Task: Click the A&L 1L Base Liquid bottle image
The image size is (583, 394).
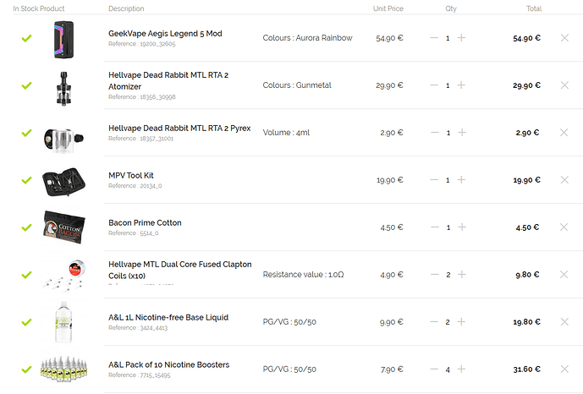Action: 63,322
